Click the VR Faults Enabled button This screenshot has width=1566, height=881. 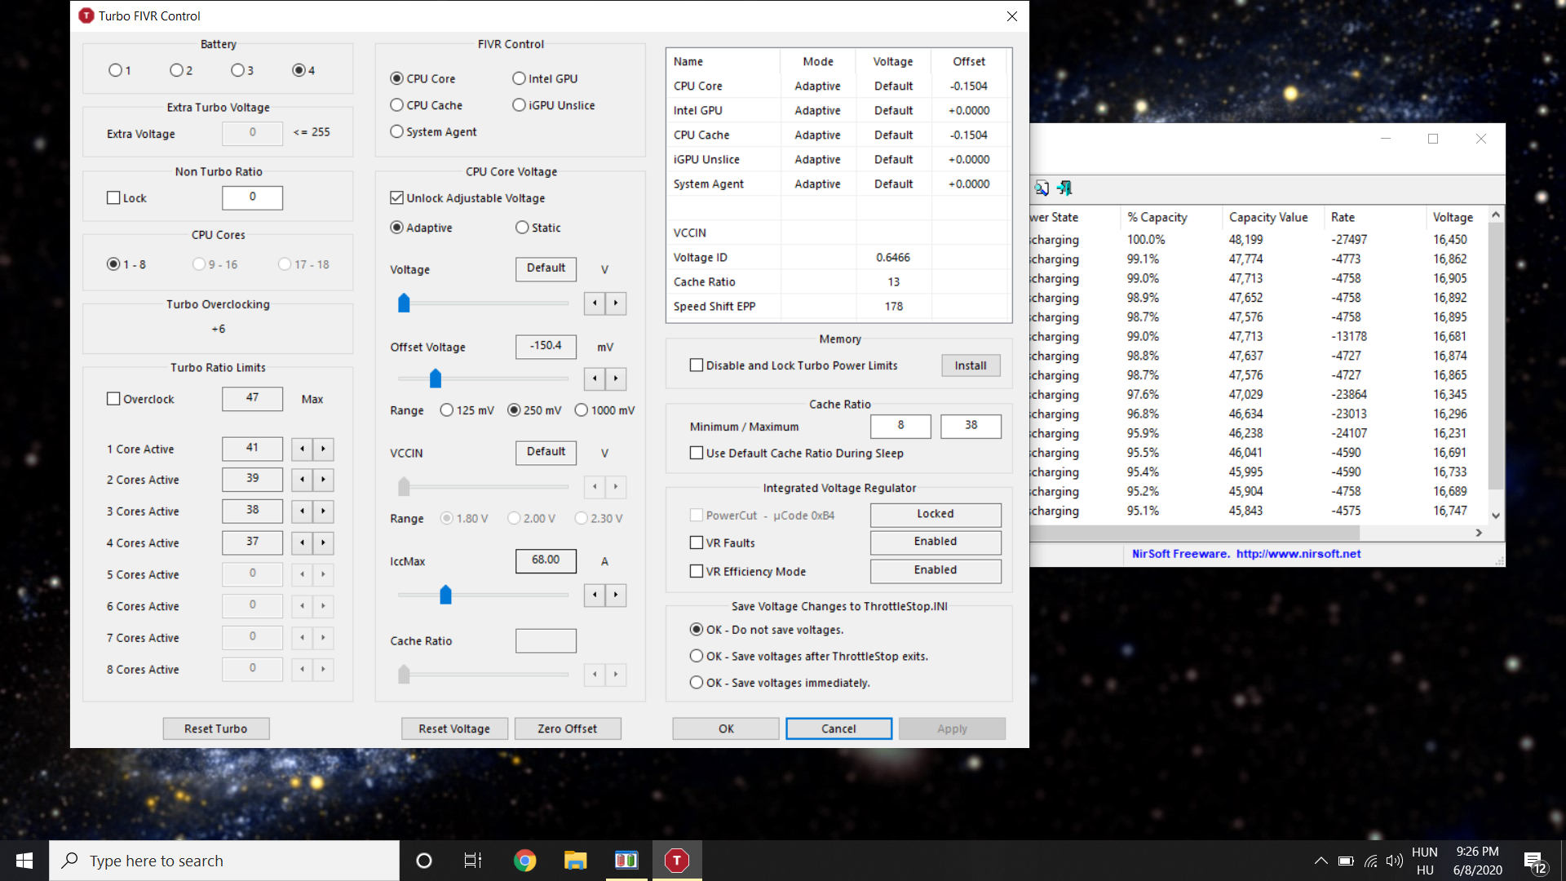[936, 542]
